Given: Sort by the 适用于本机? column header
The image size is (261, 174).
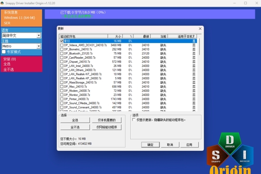Looking at the screenshot, I should tap(182, 36).
